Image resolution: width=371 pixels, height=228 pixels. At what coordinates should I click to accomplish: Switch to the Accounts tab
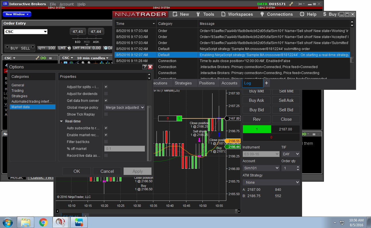tap(229, 83)
